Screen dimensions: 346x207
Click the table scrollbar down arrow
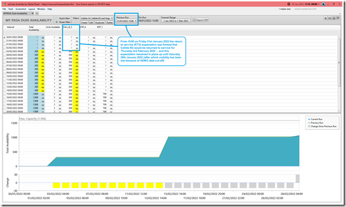point(339,111)
